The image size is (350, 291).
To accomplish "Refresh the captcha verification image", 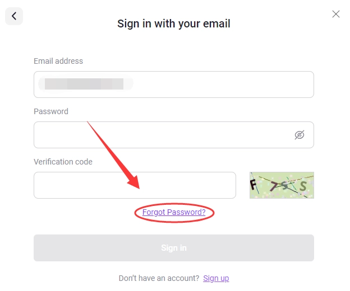I will (x=282, y=185).
